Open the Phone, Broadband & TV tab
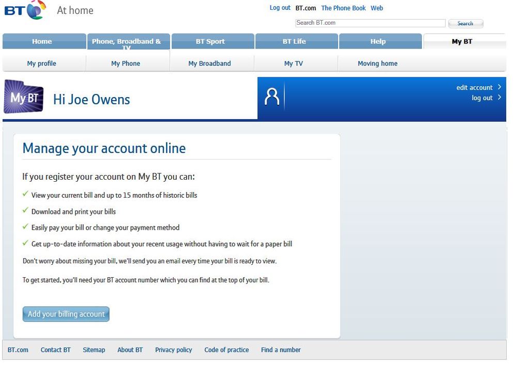This screenshot has height=365, width=516. [126, 41]
